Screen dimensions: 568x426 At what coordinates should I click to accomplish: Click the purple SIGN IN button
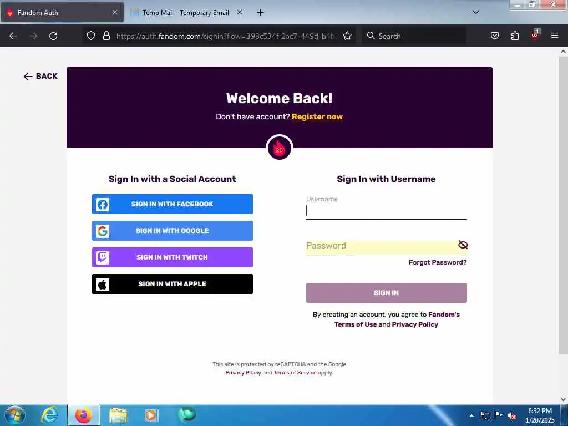click(387, 293)
